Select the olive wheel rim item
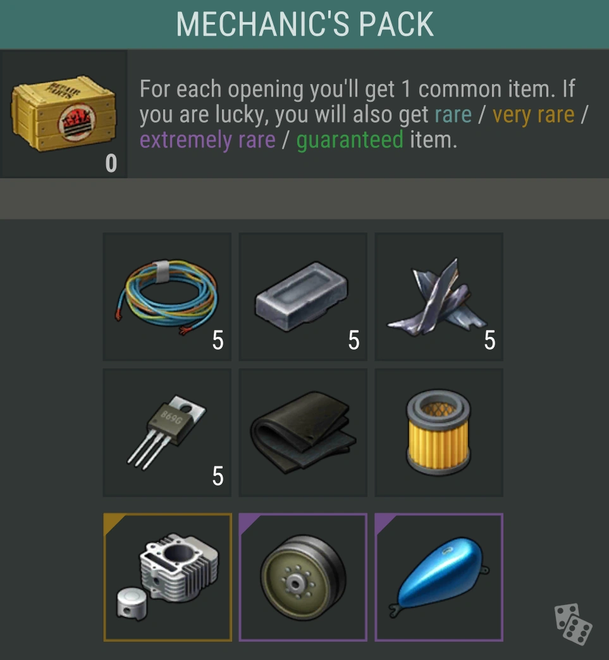Image resolution: width=609 pixels, height=660 pixels. click(303, 577)
